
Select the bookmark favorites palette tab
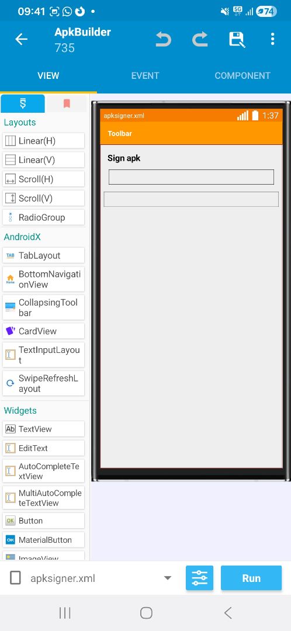point(67,104)
